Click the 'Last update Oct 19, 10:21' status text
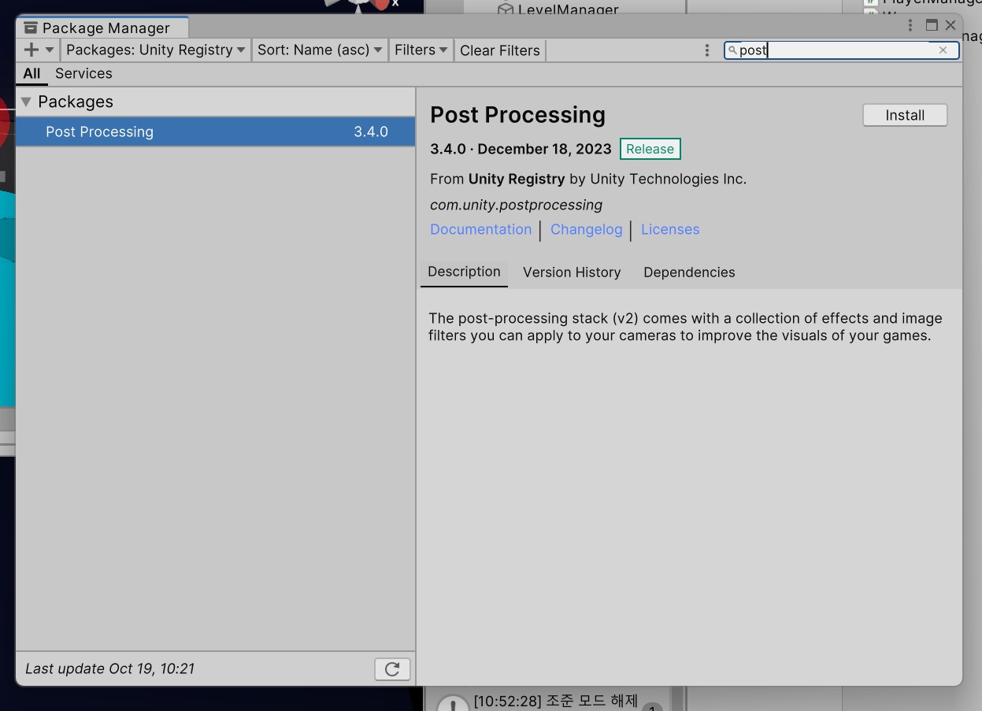The width and height of the screenshot is (982, 711). (x=109, y=668)
